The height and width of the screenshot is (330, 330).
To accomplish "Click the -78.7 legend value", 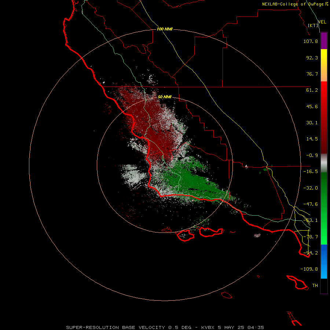I will pyautogui.click(x=311, y=237).
